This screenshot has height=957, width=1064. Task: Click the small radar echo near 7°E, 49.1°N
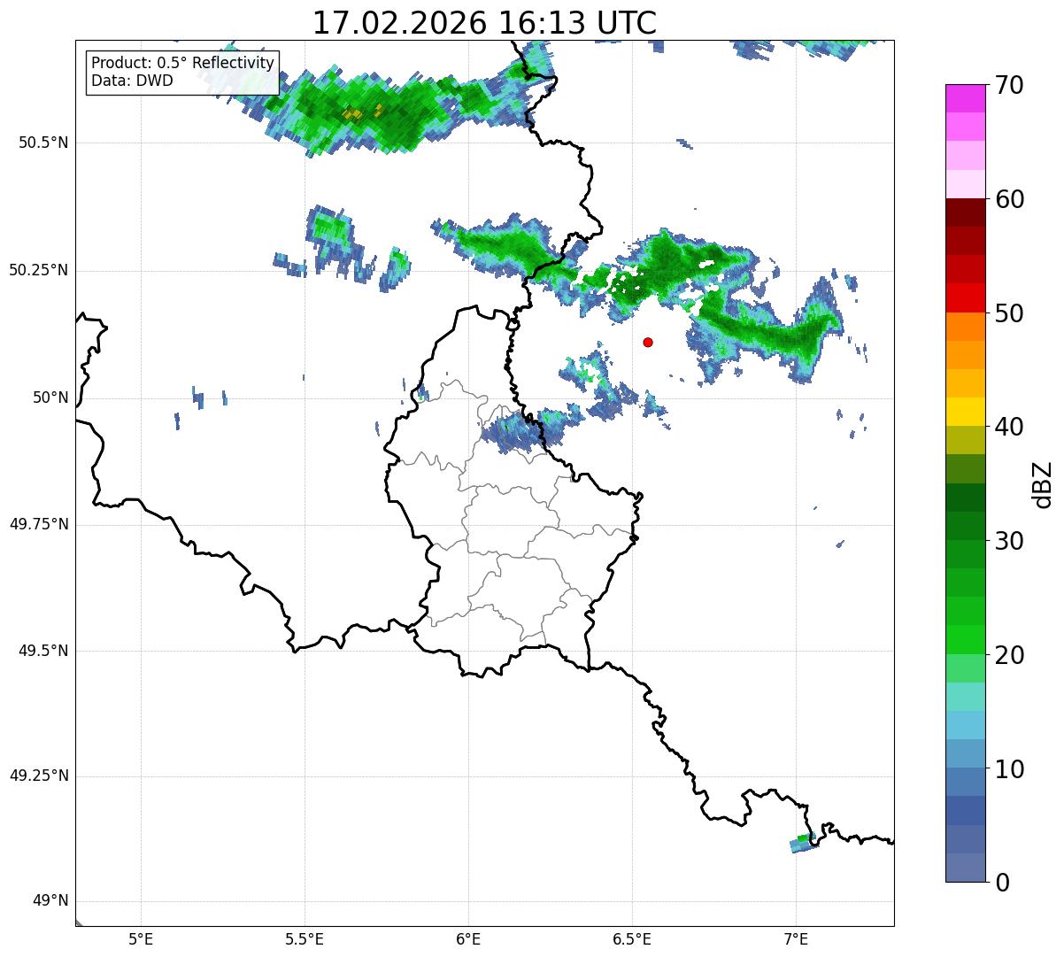802,844
